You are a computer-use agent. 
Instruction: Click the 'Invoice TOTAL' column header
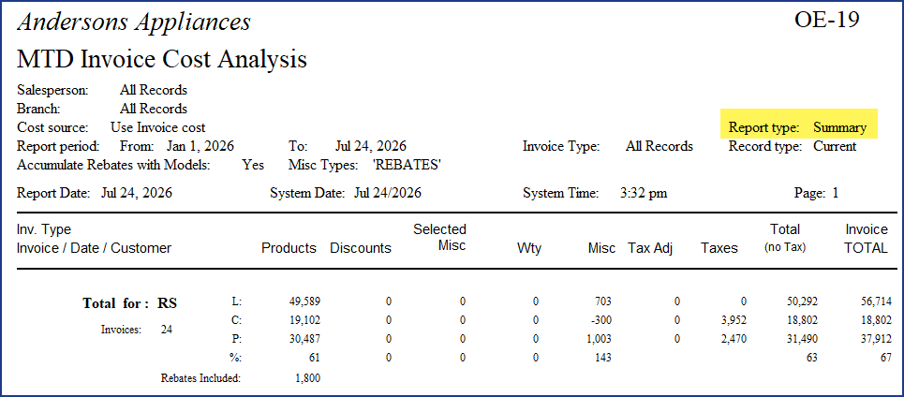[867, 239]
